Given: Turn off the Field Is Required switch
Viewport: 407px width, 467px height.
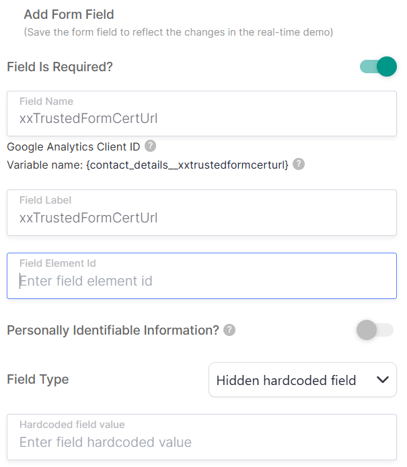Looking at the screenshot, I should [x=378, y=67].
